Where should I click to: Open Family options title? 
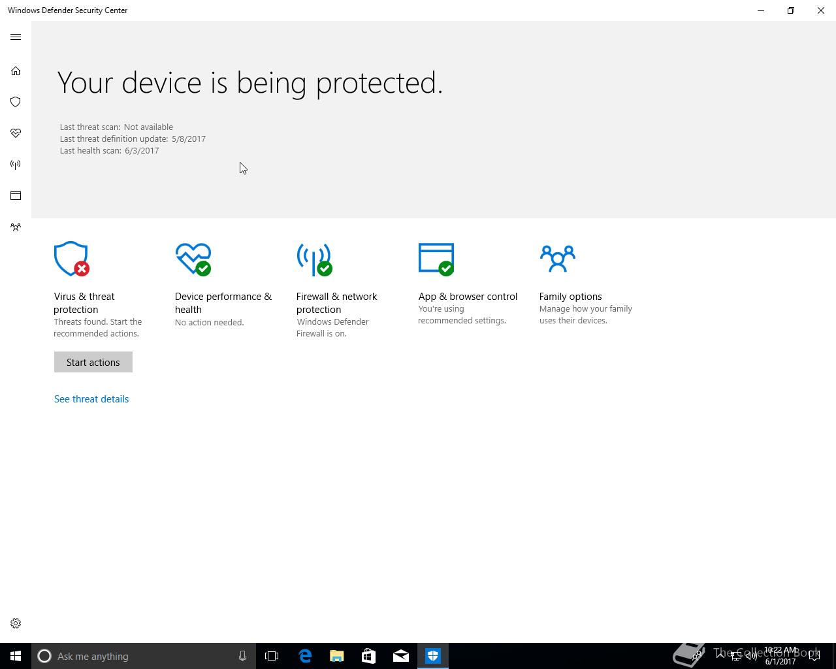(571, 297)
